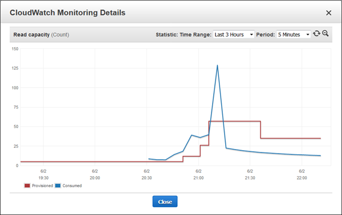The image size is (342, 215).
Task: Click the 6/2 22:00 time axis label
Action: pyautogui.click(x=302, y=175)
